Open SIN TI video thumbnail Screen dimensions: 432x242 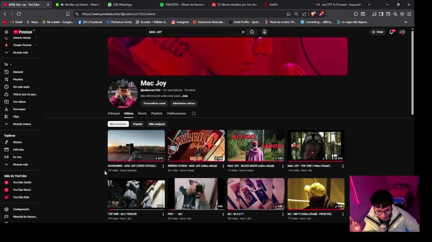316,194
